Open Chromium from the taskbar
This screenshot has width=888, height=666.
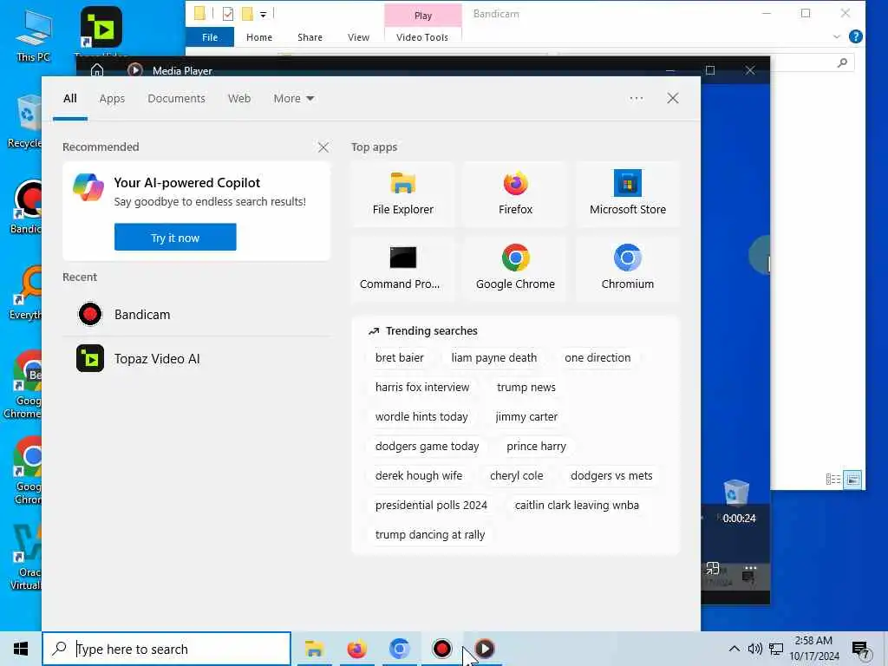(x=399, y=649)
